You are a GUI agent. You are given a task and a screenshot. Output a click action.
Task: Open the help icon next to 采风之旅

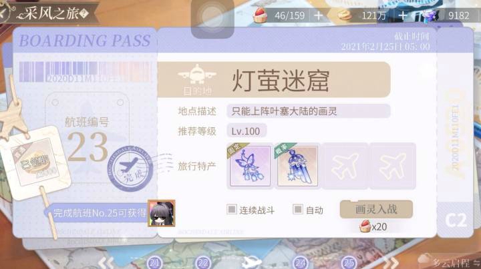click(x=84, y=13)
